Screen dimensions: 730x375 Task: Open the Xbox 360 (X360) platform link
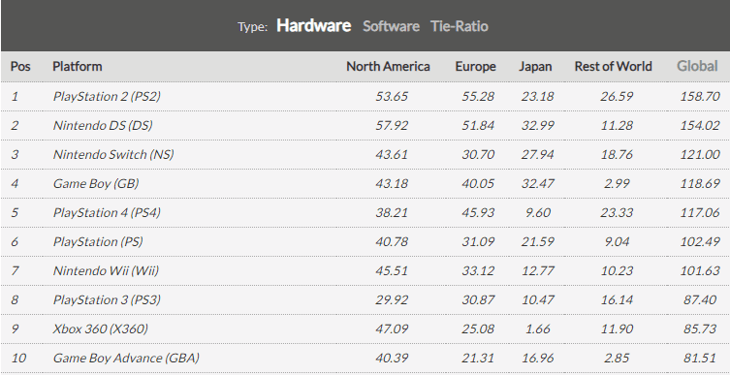pos(101,328)
